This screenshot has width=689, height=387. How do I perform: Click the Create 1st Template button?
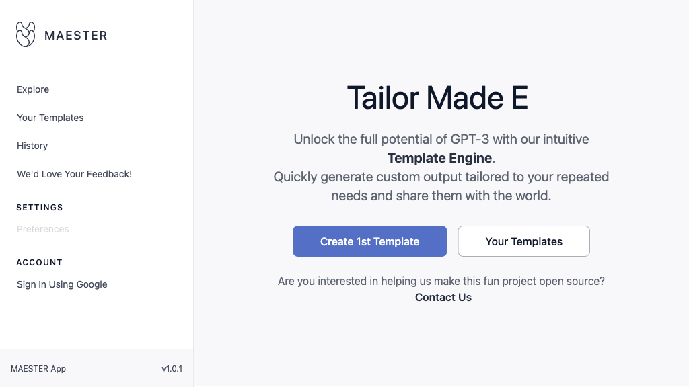(369, 241)
